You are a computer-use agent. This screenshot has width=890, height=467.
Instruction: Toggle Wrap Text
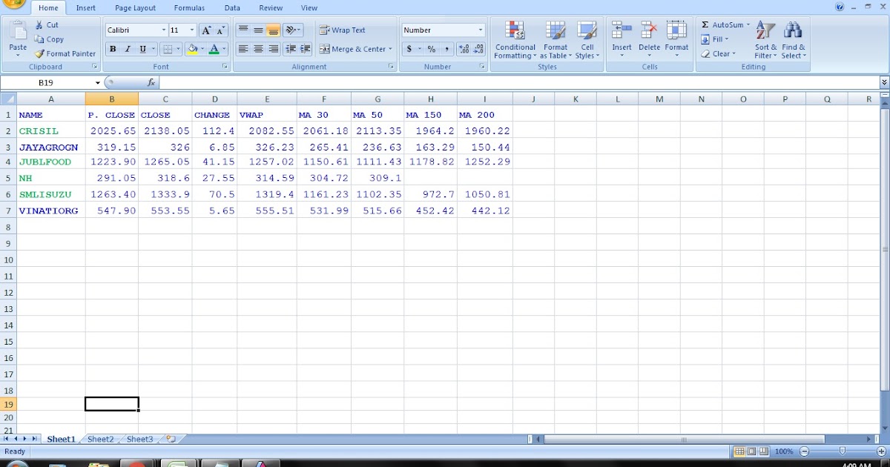[x=343, y=30]
